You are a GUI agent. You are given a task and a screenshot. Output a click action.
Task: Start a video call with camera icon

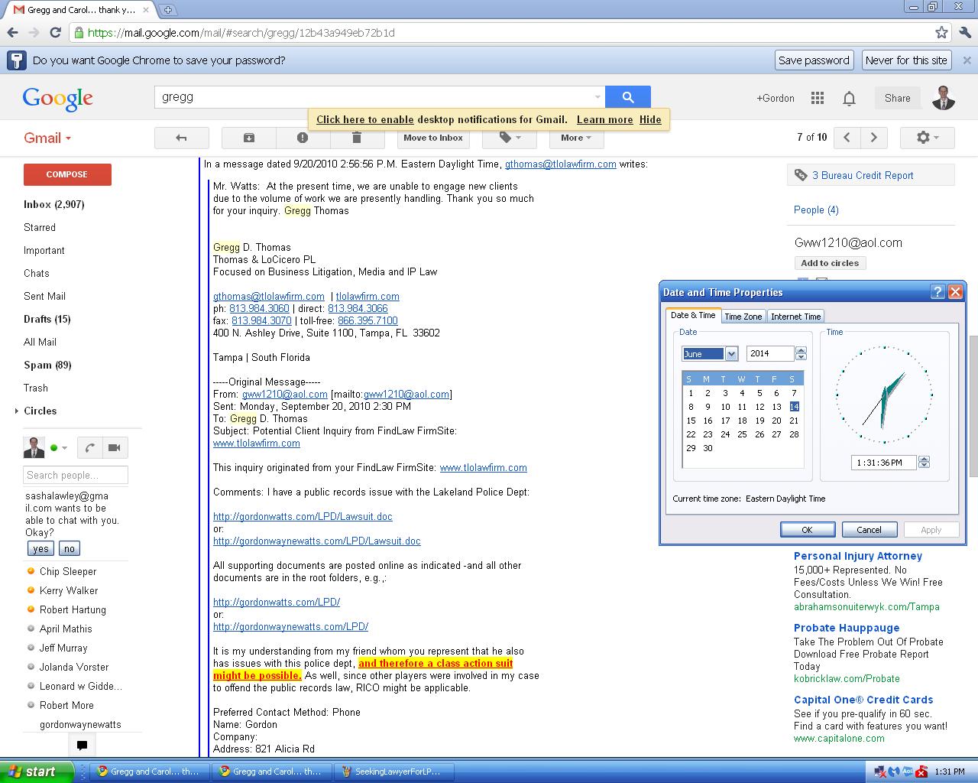[115, 448]
